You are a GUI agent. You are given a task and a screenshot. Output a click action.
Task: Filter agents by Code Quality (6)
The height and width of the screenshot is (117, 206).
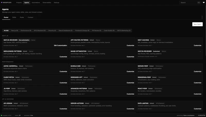[109, 30]
